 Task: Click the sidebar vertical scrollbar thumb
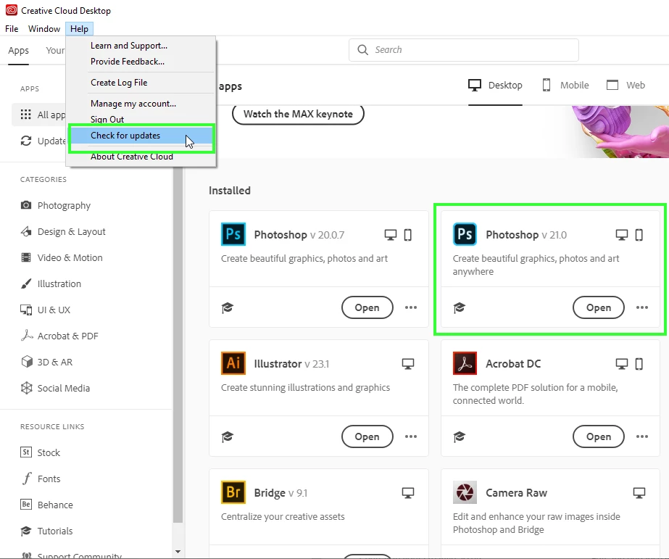[x=178, y=345]
